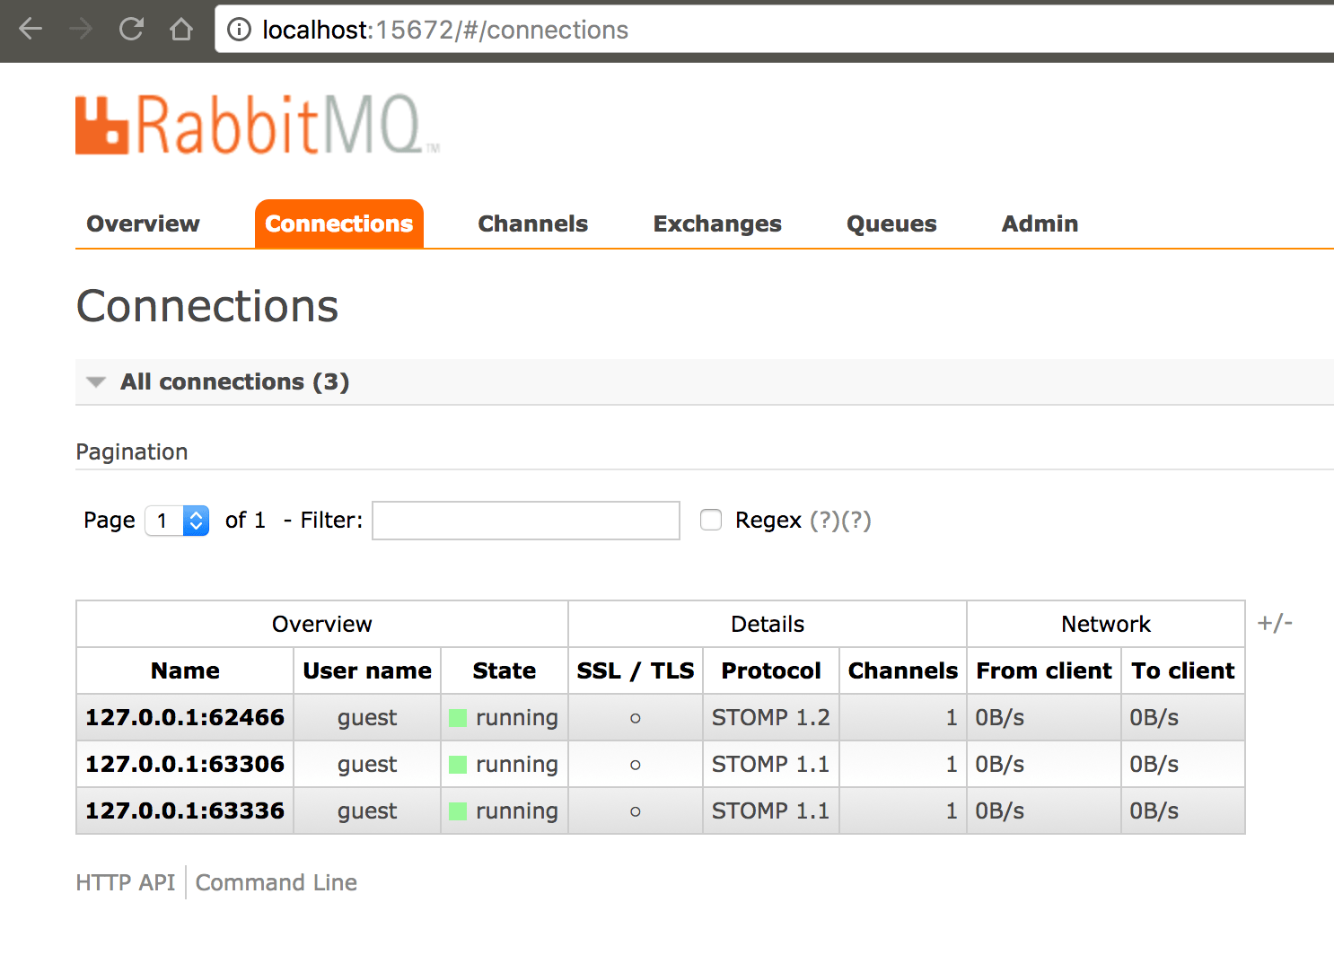Click guest user in the 127.0.0.1:63306 row

[x=367, y=765]
